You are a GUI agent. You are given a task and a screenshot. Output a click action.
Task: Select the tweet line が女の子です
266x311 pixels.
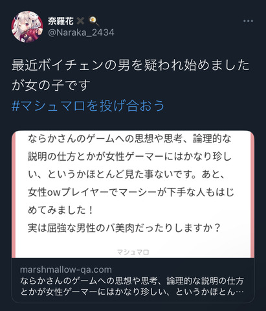click(x=51, y=85)
